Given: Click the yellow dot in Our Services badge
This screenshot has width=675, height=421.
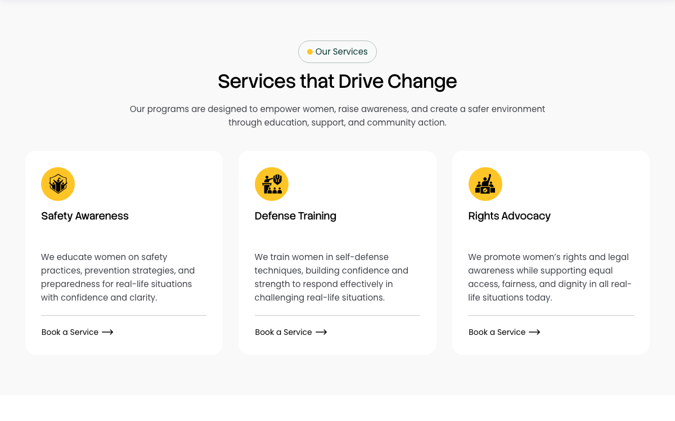Looking at the screenshot, I should [x=310, y=52].
